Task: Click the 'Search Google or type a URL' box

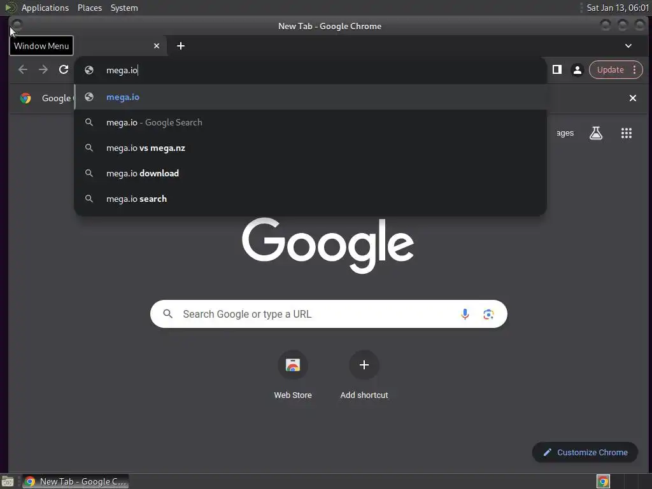Action: click(329, 314)
